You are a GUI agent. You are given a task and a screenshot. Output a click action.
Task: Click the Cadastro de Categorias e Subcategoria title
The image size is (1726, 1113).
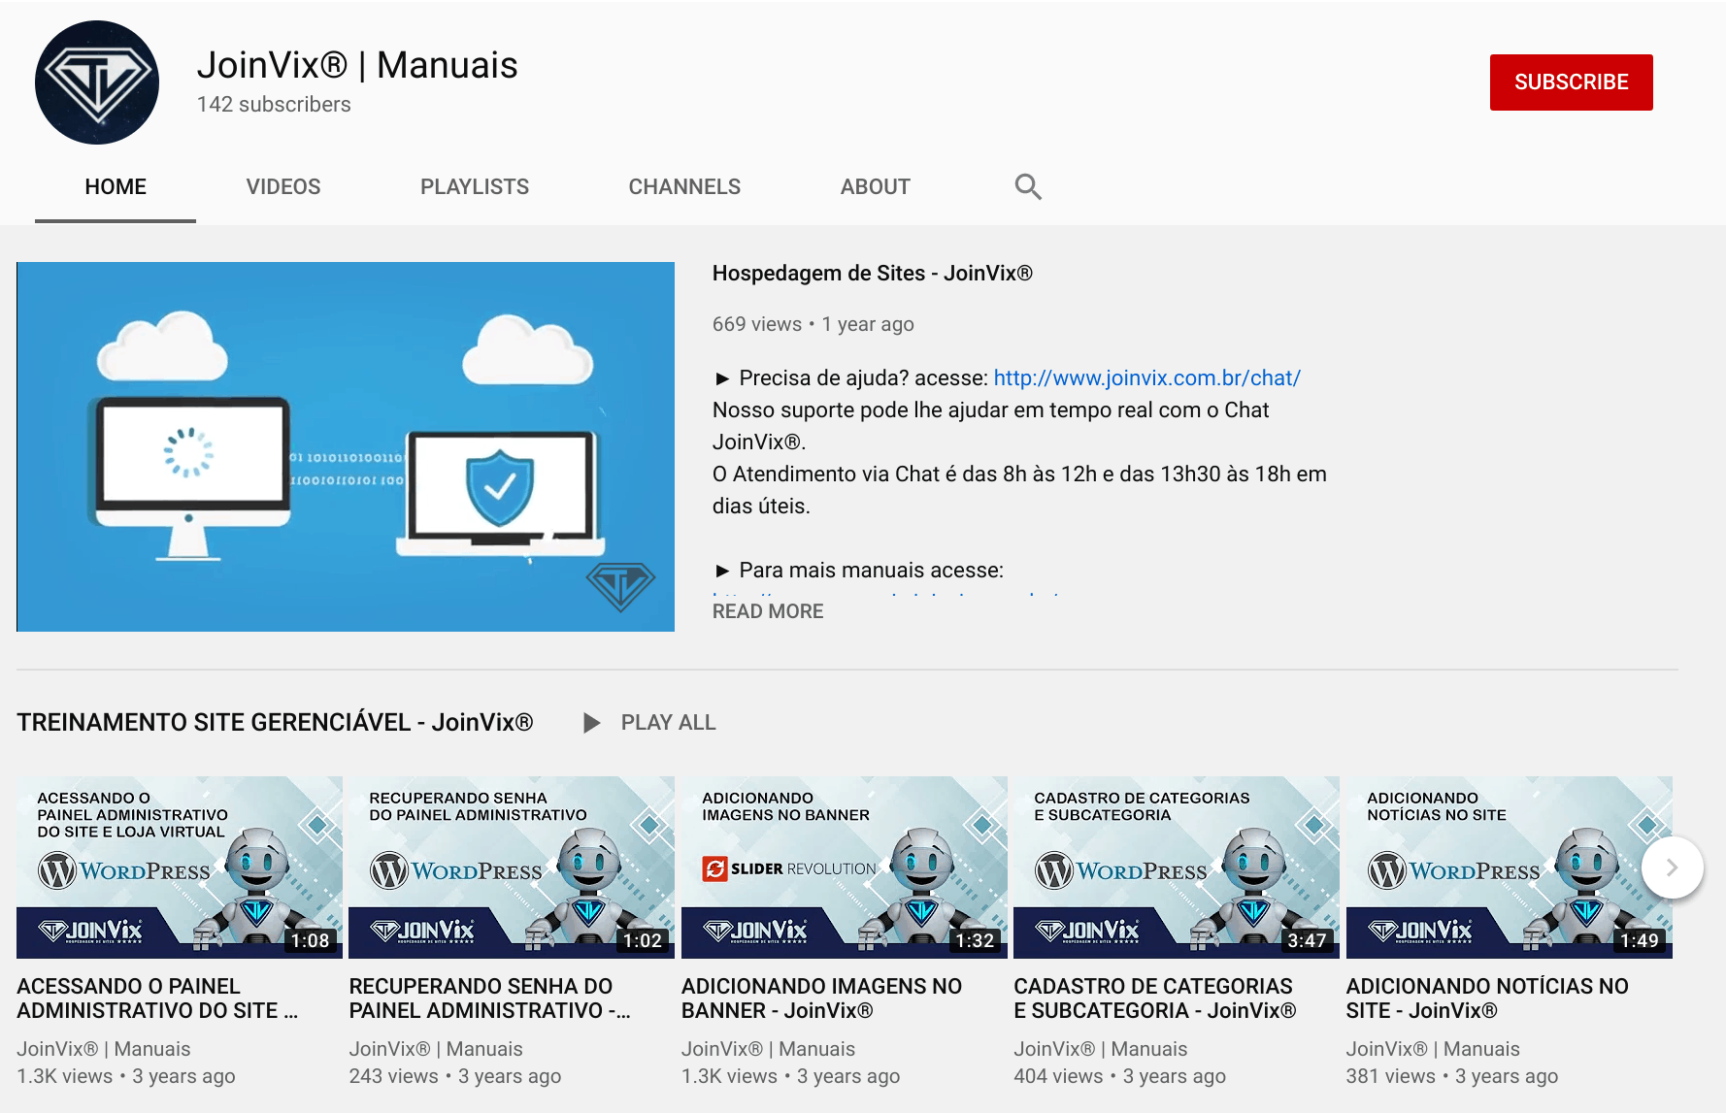point(1155,998)
